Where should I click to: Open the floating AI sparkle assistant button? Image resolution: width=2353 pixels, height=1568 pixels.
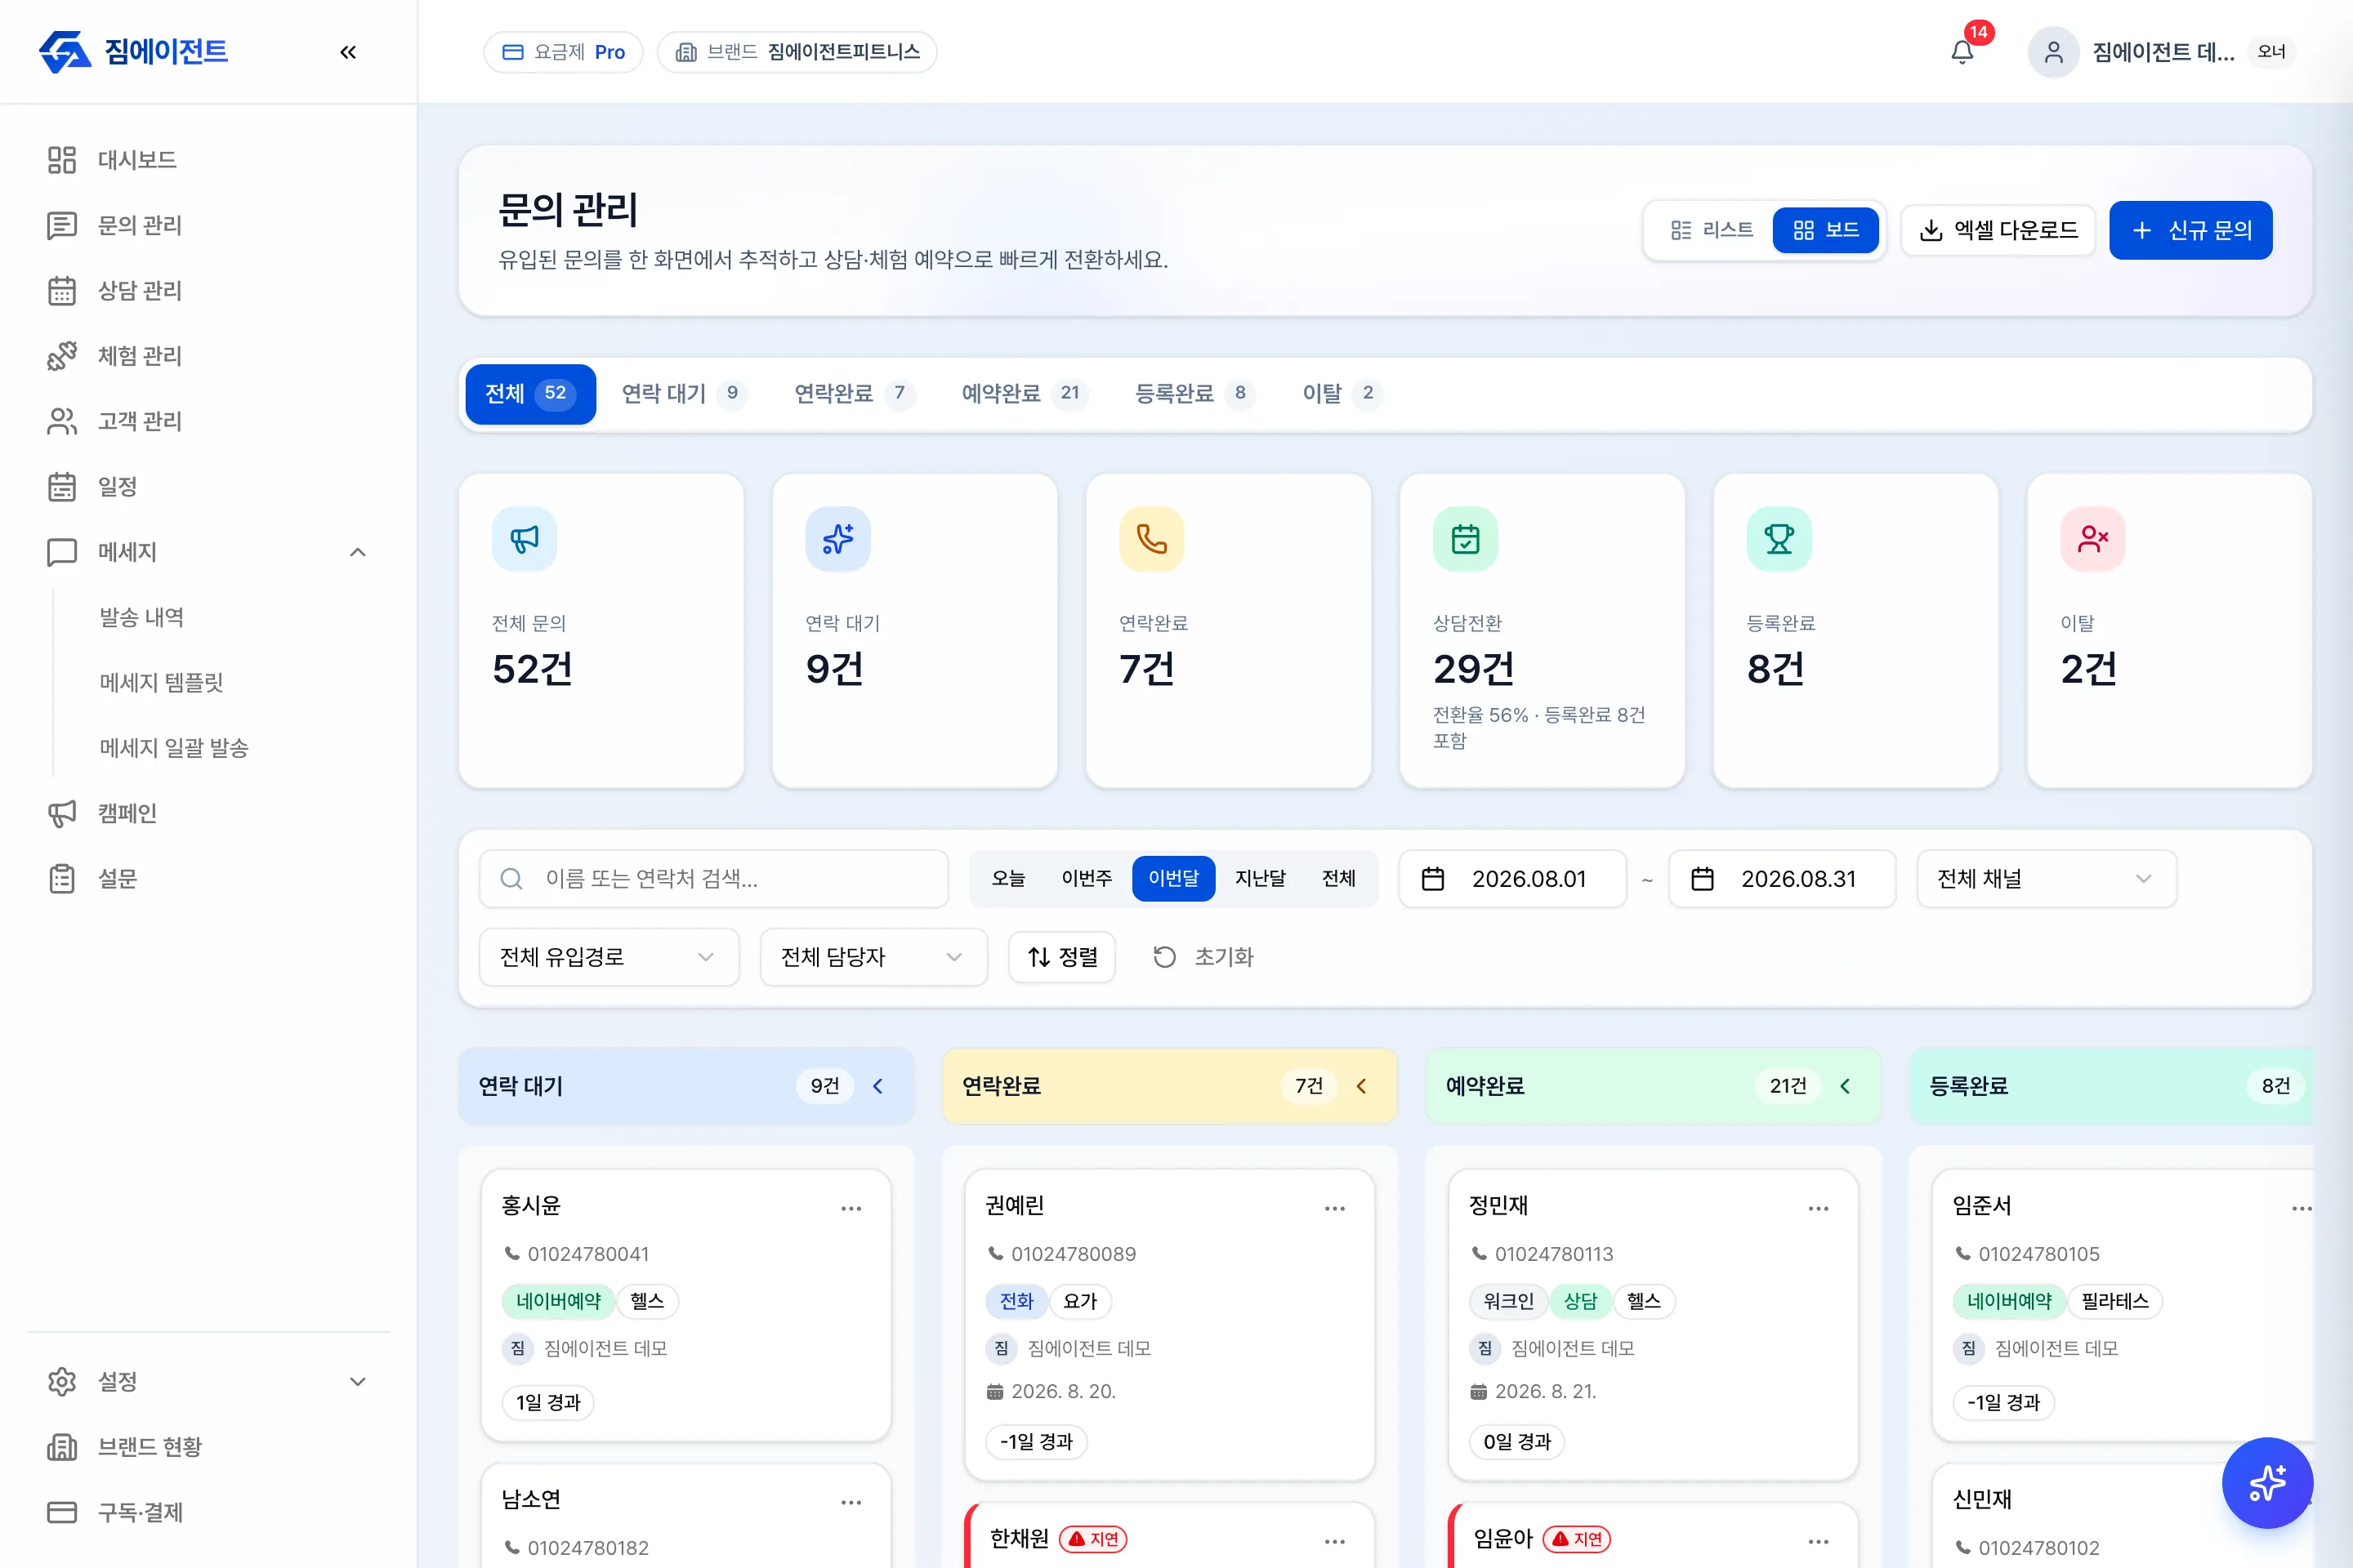tap(2267, 1482)
